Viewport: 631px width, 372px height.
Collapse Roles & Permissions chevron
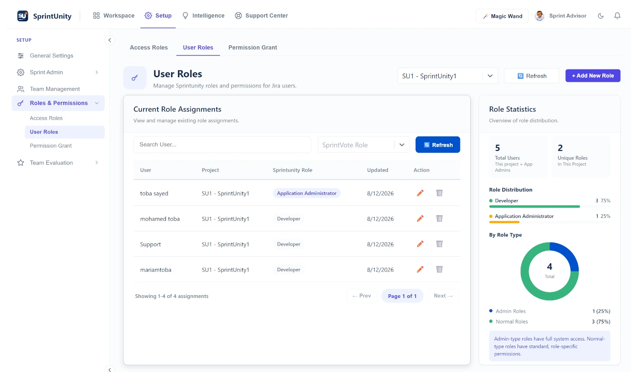(97, 103)
